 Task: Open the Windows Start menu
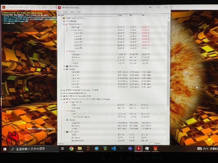click(5, 149)
